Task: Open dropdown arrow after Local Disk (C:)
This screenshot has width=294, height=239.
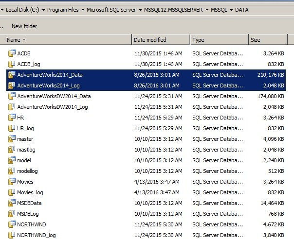Action: (43, 10)
